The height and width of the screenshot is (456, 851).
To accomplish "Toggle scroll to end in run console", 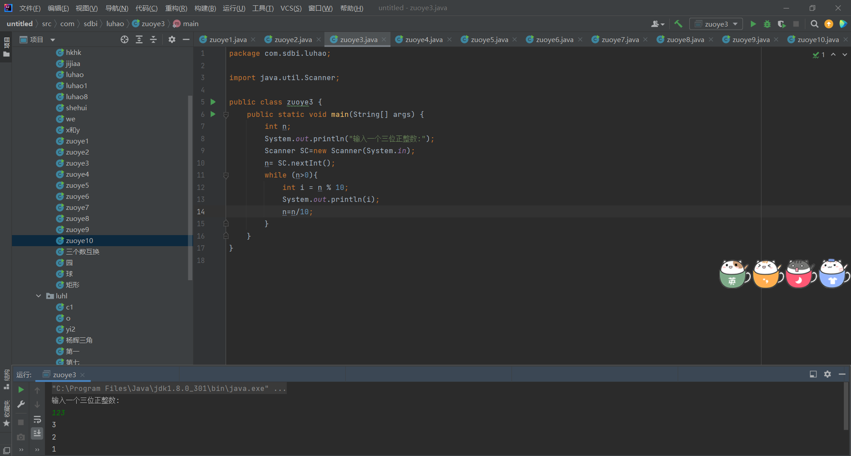I will (x=37, y=433).
